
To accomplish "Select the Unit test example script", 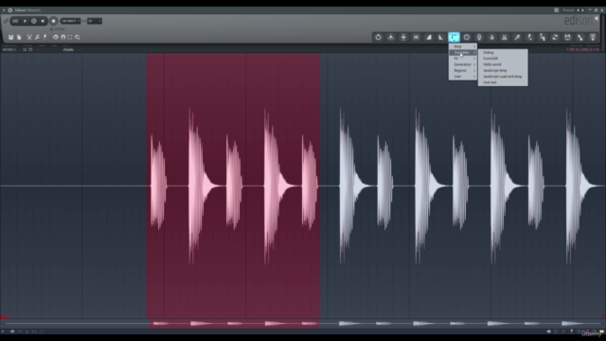I will [503, 82].
